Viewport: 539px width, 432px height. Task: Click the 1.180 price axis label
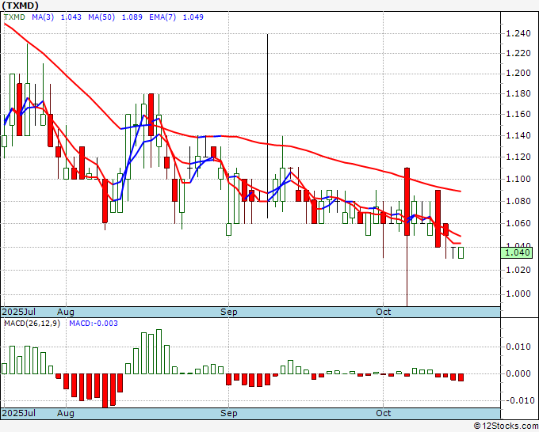(x=518, y=93)
